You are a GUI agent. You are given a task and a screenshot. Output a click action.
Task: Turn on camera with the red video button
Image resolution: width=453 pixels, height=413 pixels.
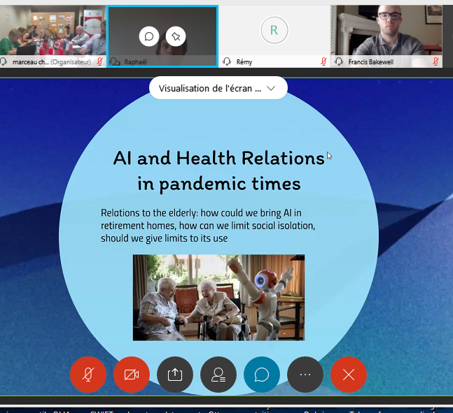(x=132, y=375)
